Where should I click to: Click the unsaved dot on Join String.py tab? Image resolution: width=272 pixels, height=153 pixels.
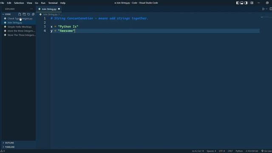tap(59, 9)
